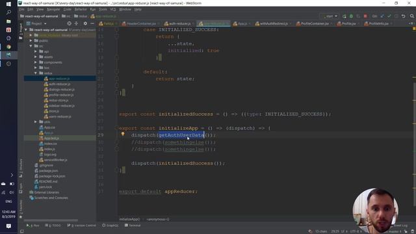Image resolution: width=416 pixels, height=234 pixels.
Task: Click the VCS history clock icon
Action: point(396,16)
